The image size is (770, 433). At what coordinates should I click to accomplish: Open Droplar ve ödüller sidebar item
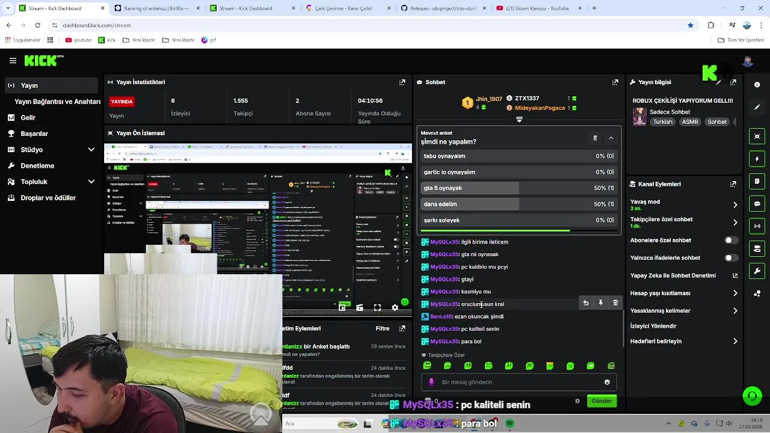(x=51, y=197)
